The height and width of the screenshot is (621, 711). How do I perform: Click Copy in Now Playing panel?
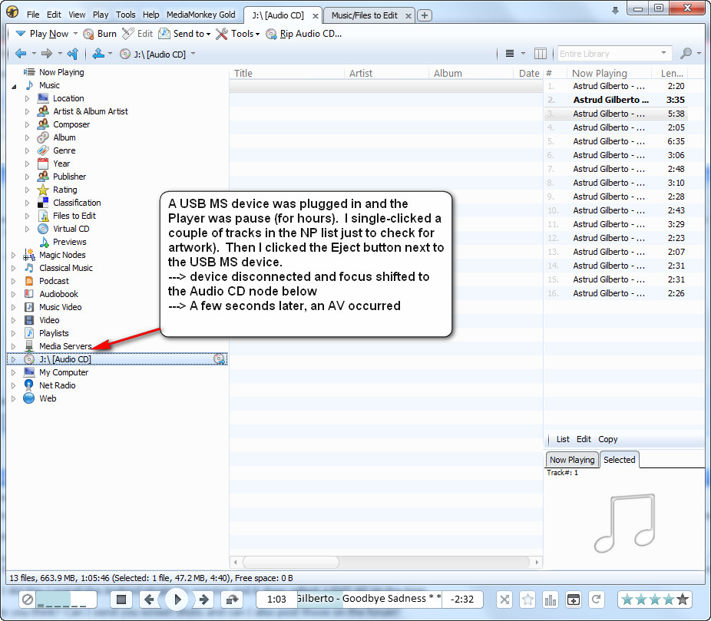(x=607, y=439)
